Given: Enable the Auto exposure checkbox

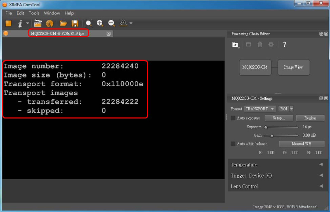Looking at the screenshot, I should (233, 118).
